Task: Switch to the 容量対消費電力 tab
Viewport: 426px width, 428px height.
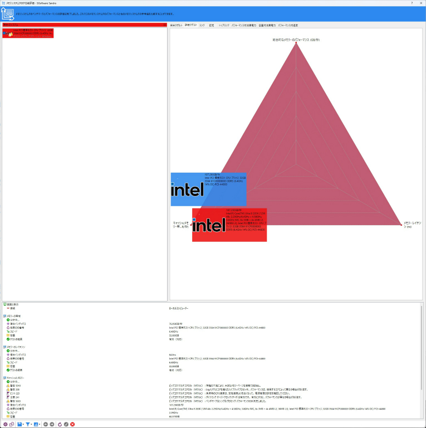Action: (267, 26)
